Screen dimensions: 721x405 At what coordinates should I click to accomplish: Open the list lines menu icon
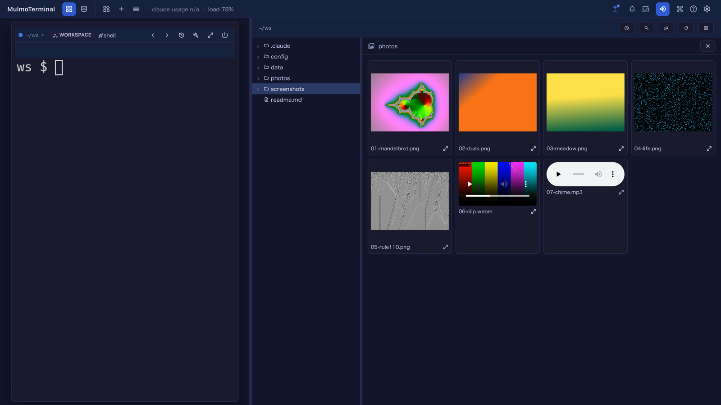(136, 9)
